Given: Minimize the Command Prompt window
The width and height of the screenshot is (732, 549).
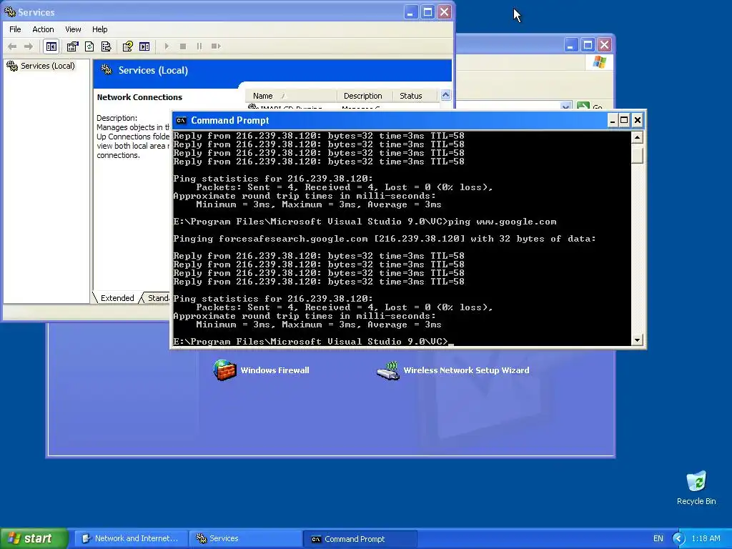Looking at the screenshot, I should pos(613,120).
